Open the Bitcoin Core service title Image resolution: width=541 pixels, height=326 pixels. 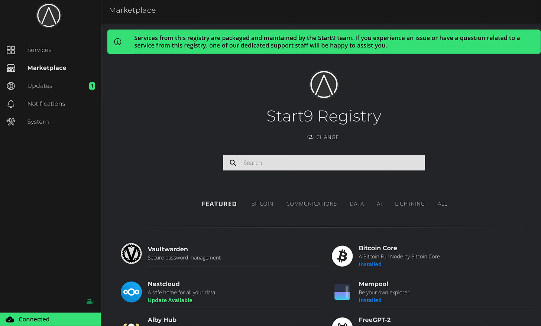[378, 248]
